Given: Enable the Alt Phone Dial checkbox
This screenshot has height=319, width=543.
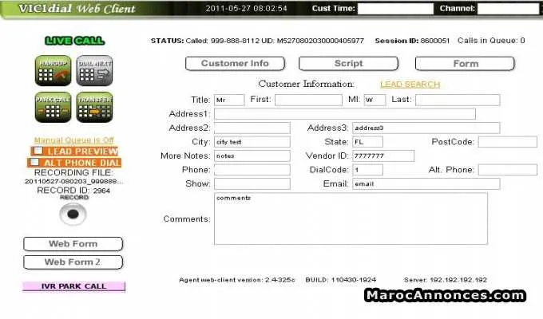Looking at the screenshot, I should tap(34, 162).
